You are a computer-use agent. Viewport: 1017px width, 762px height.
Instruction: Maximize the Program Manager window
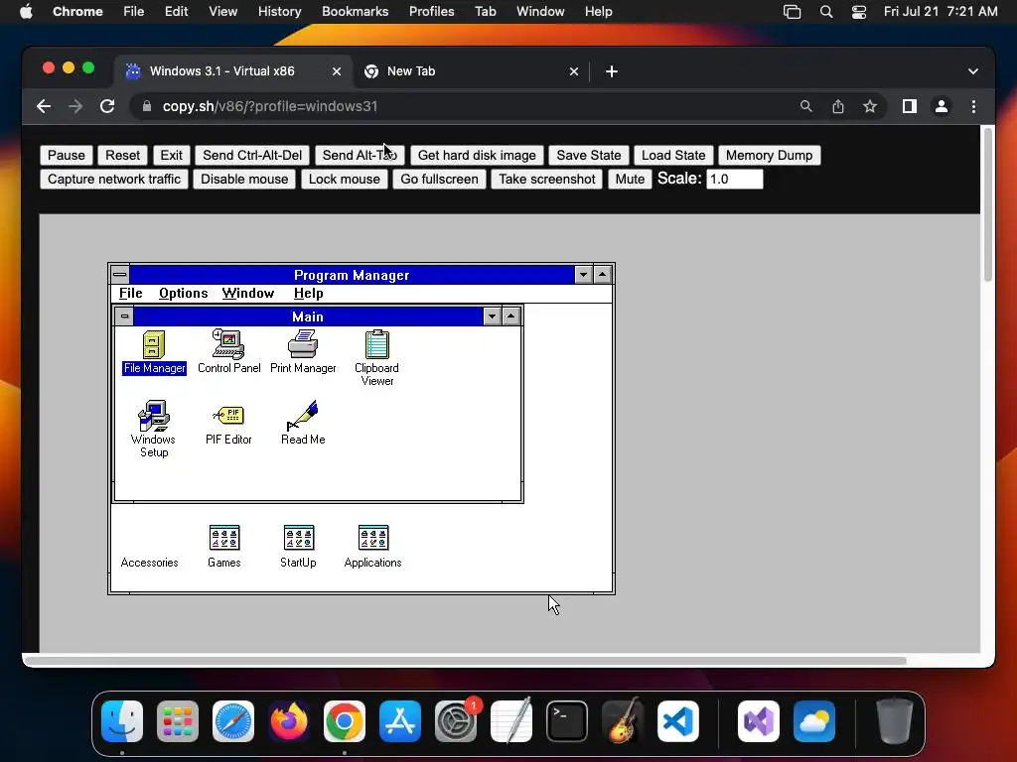603,275
